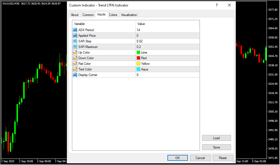
Task: Switch to the About tab
Action: pos(75,15)
